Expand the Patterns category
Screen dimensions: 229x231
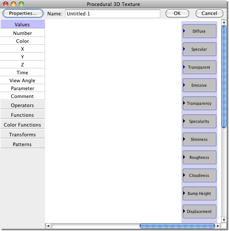[23, 144]
